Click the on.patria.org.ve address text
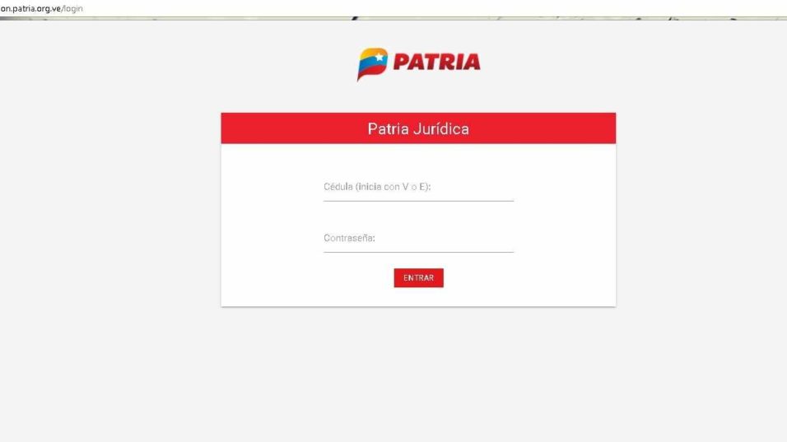The image size is (787, 442). coord(30,8)
